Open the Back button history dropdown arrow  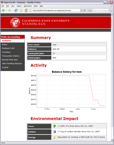coord(6,10)
